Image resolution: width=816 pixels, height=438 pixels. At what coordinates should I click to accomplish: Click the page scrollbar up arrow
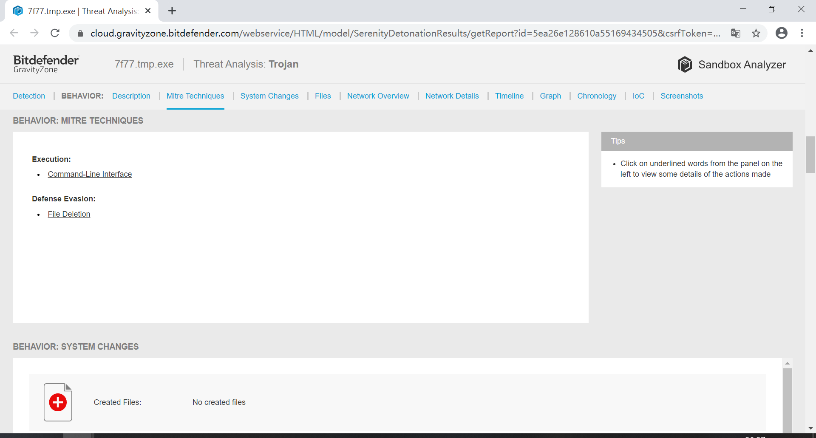coord(810,51)
